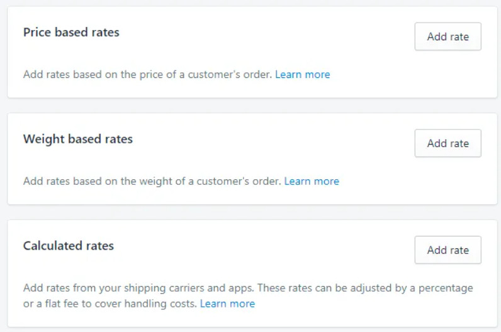Click the Calculated rates heading
Screen dimensions: 501x332
(x=69, y=246)
